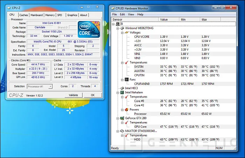This screenshot has width=245, height=158.
Task: Open the Processor #1 selection dropdown
Action: click(50, 86)
